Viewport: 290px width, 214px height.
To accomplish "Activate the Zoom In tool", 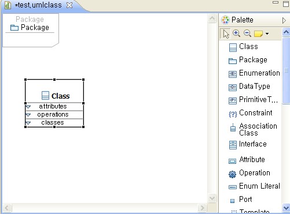I will pos(236,33).
